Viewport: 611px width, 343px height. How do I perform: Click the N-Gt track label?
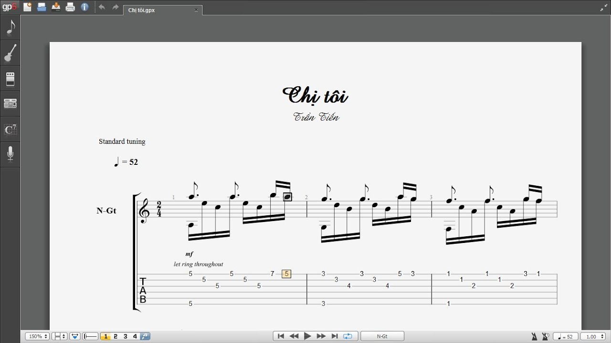[x=106, y=211]
